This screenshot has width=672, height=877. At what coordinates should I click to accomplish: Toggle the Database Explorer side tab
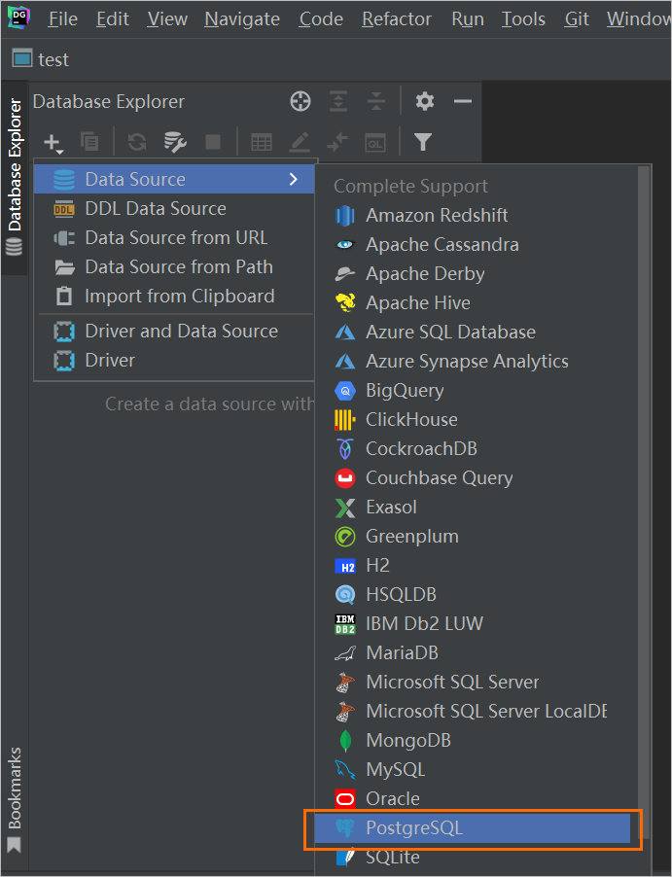coord(14,165)
